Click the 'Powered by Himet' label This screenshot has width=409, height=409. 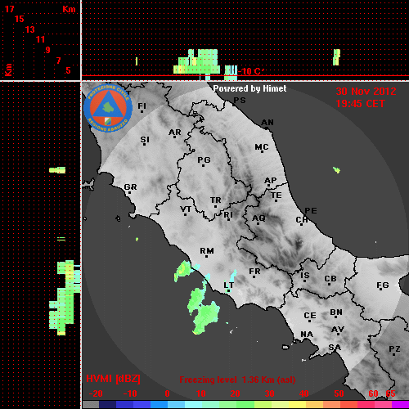point(249,88)
